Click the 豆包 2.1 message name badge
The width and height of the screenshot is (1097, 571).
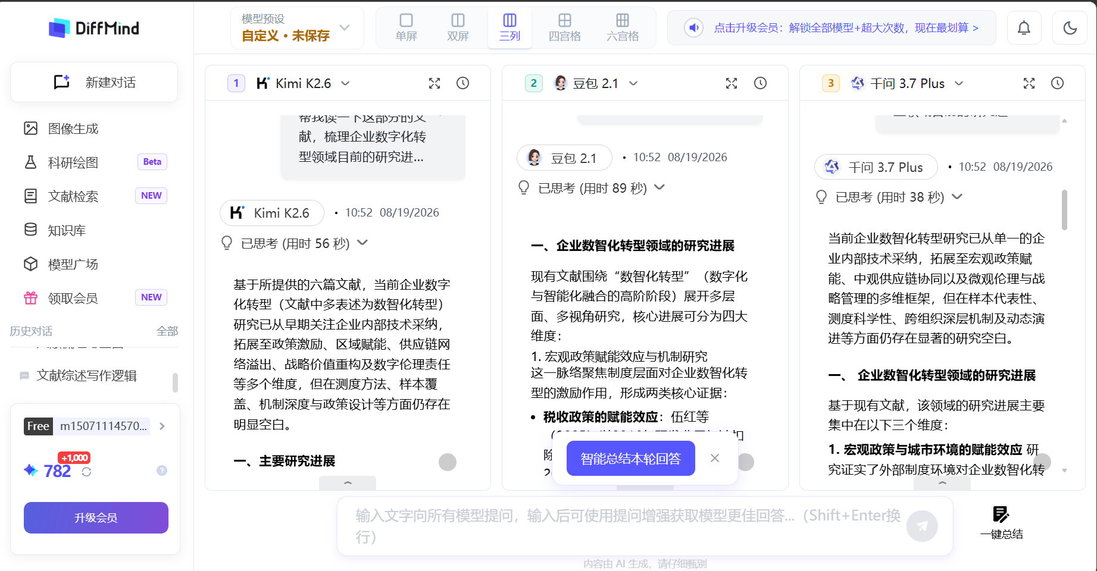coord(564,158)
